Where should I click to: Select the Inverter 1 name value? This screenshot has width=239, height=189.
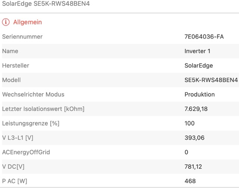click(198, 51)
